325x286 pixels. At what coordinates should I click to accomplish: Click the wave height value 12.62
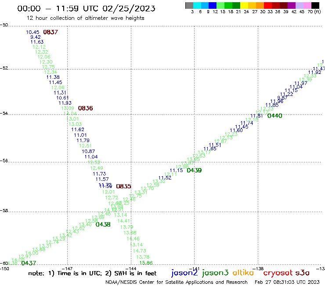79,228
